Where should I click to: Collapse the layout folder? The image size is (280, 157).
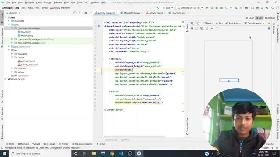[x=12, y=57]
